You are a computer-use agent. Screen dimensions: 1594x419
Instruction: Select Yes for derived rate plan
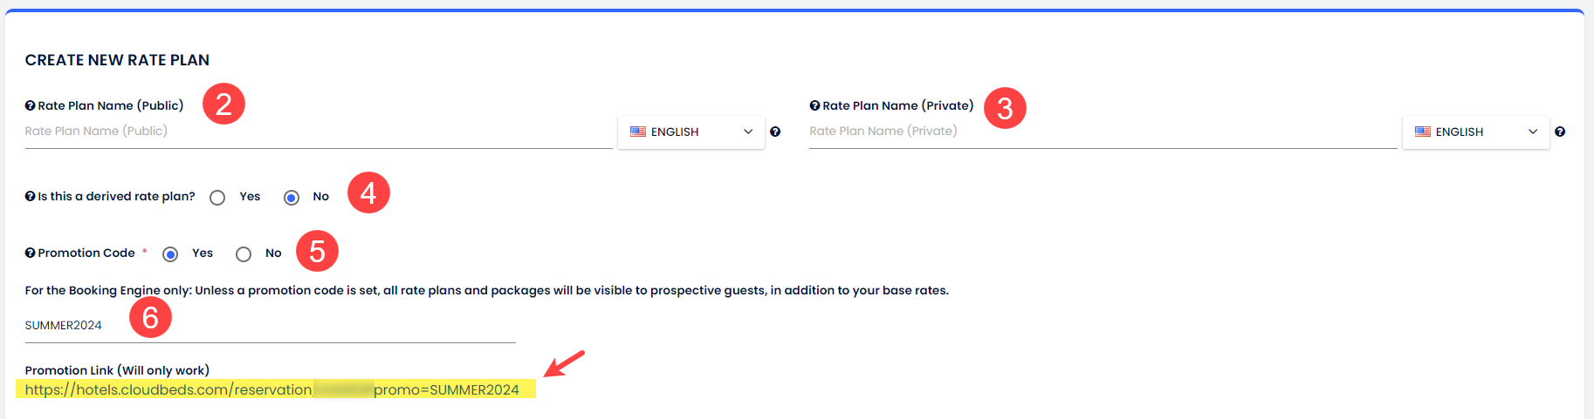click(217, 198)
